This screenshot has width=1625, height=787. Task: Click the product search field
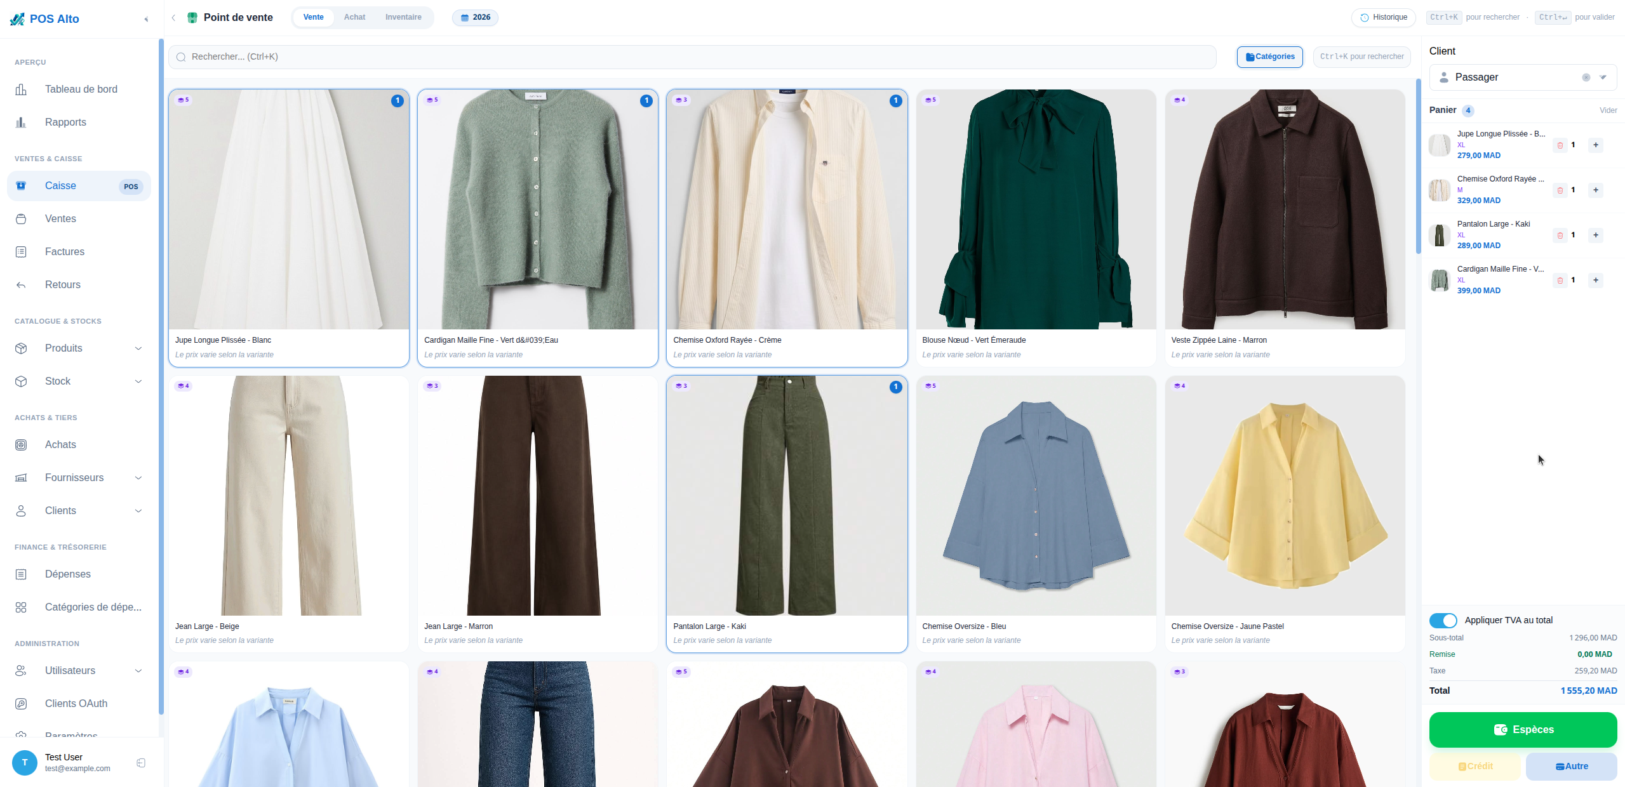coord(692,57)
